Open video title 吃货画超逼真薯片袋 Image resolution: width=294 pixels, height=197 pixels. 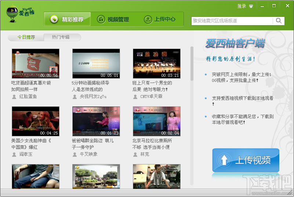[x=31, y=83]
